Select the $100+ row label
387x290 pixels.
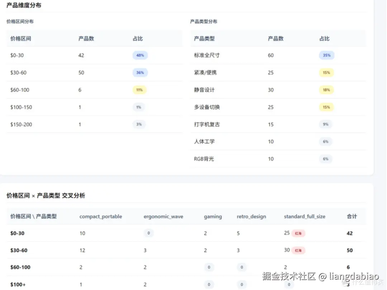pyautogui.click(x=18, y=285)
